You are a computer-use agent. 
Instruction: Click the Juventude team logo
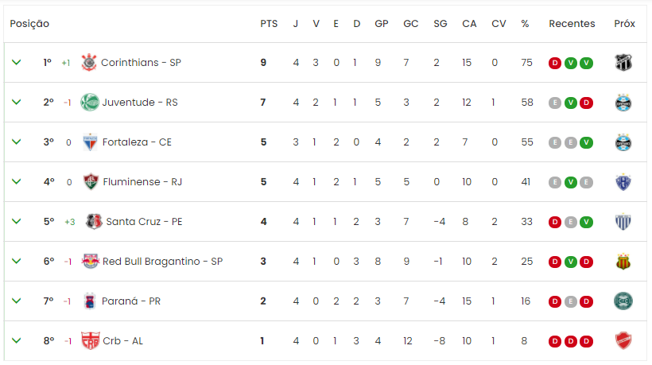(89, 103)
